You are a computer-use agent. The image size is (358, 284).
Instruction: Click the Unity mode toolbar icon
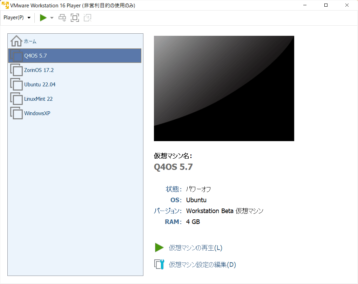pyautogui.click(x=87, y=18)
